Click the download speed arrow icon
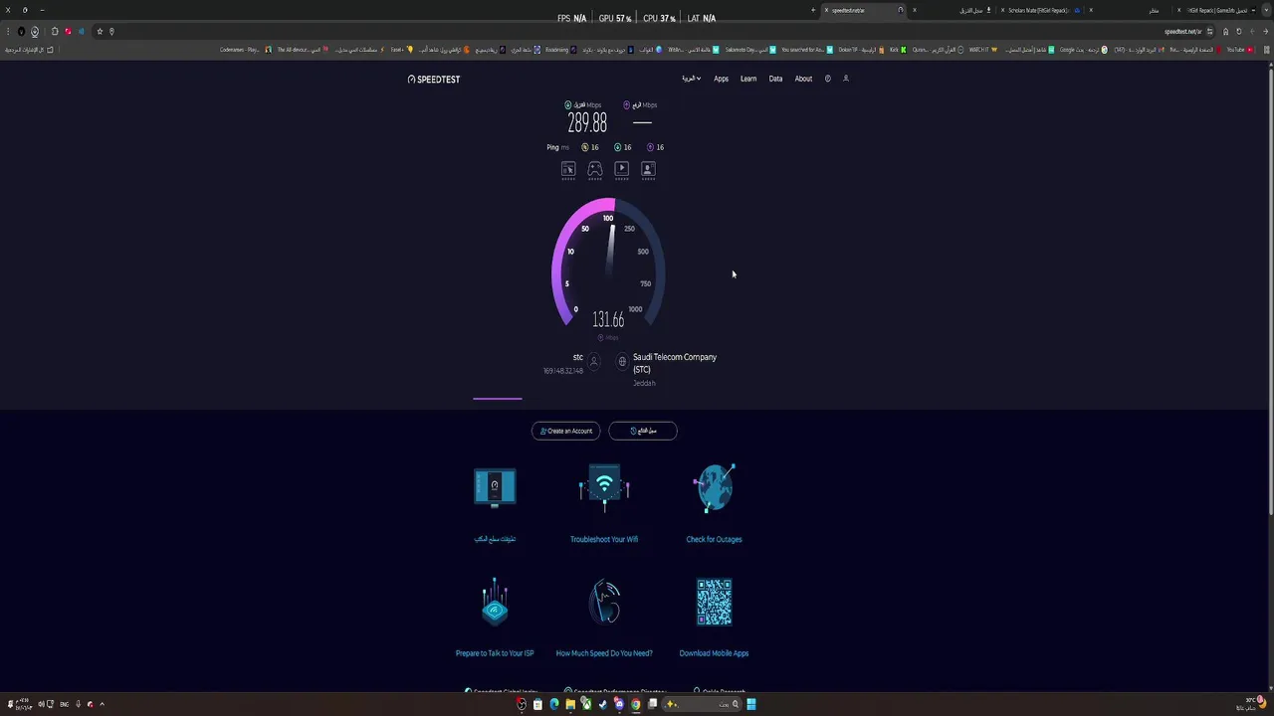This screenshot has width=1274, height=716. pos(568,104)
